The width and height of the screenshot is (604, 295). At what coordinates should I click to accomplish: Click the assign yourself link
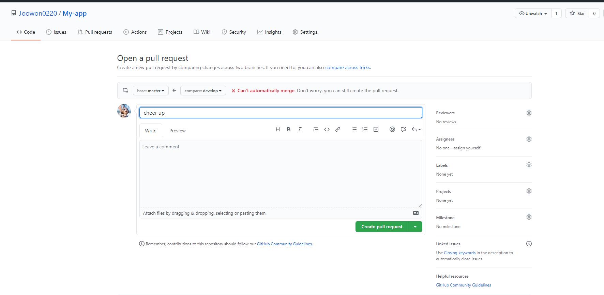pos(467,148)
